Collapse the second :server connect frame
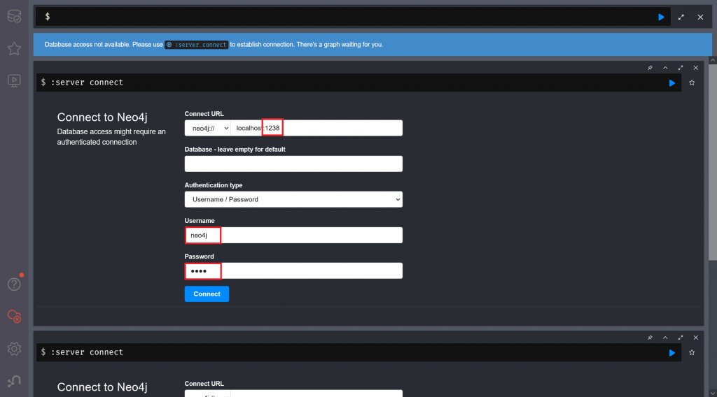Viewport: 717px width, 397px height. coord(665,338)
